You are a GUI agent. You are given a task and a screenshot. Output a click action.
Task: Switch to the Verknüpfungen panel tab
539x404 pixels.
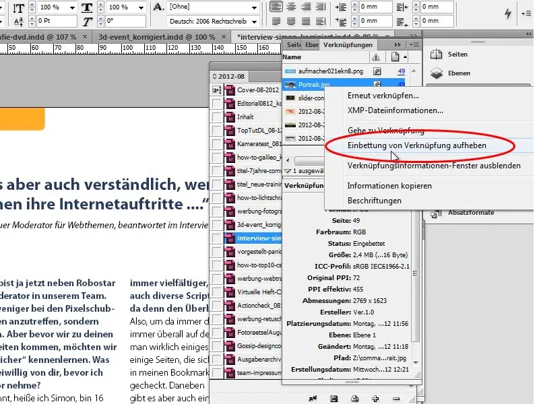pyautogui.click(x=348, y=44)
